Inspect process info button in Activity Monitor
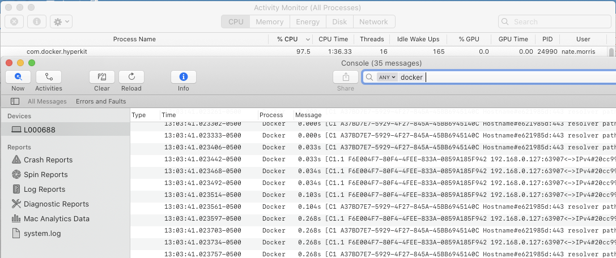Viewport: 616px width, 258px height. tap(37, 21)
